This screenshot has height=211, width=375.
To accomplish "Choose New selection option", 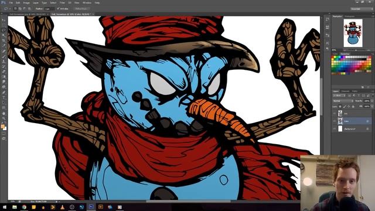I will click(15, 9).
